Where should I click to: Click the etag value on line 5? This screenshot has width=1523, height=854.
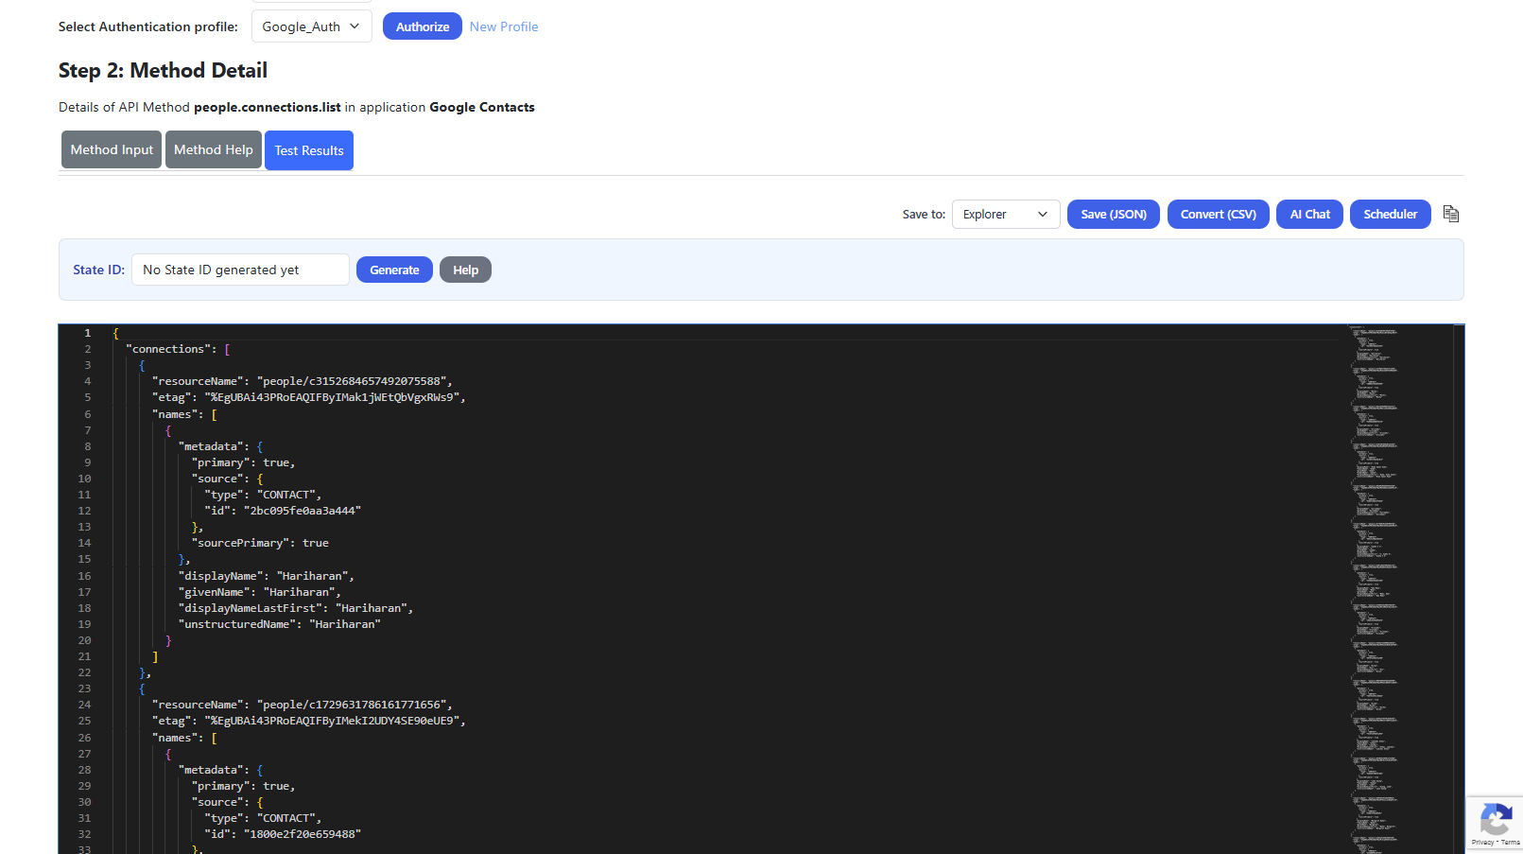(x=332, y=397)
